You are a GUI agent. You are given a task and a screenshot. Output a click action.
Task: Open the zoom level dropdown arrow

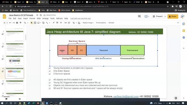pyautogui.click(x=28, y=23)
